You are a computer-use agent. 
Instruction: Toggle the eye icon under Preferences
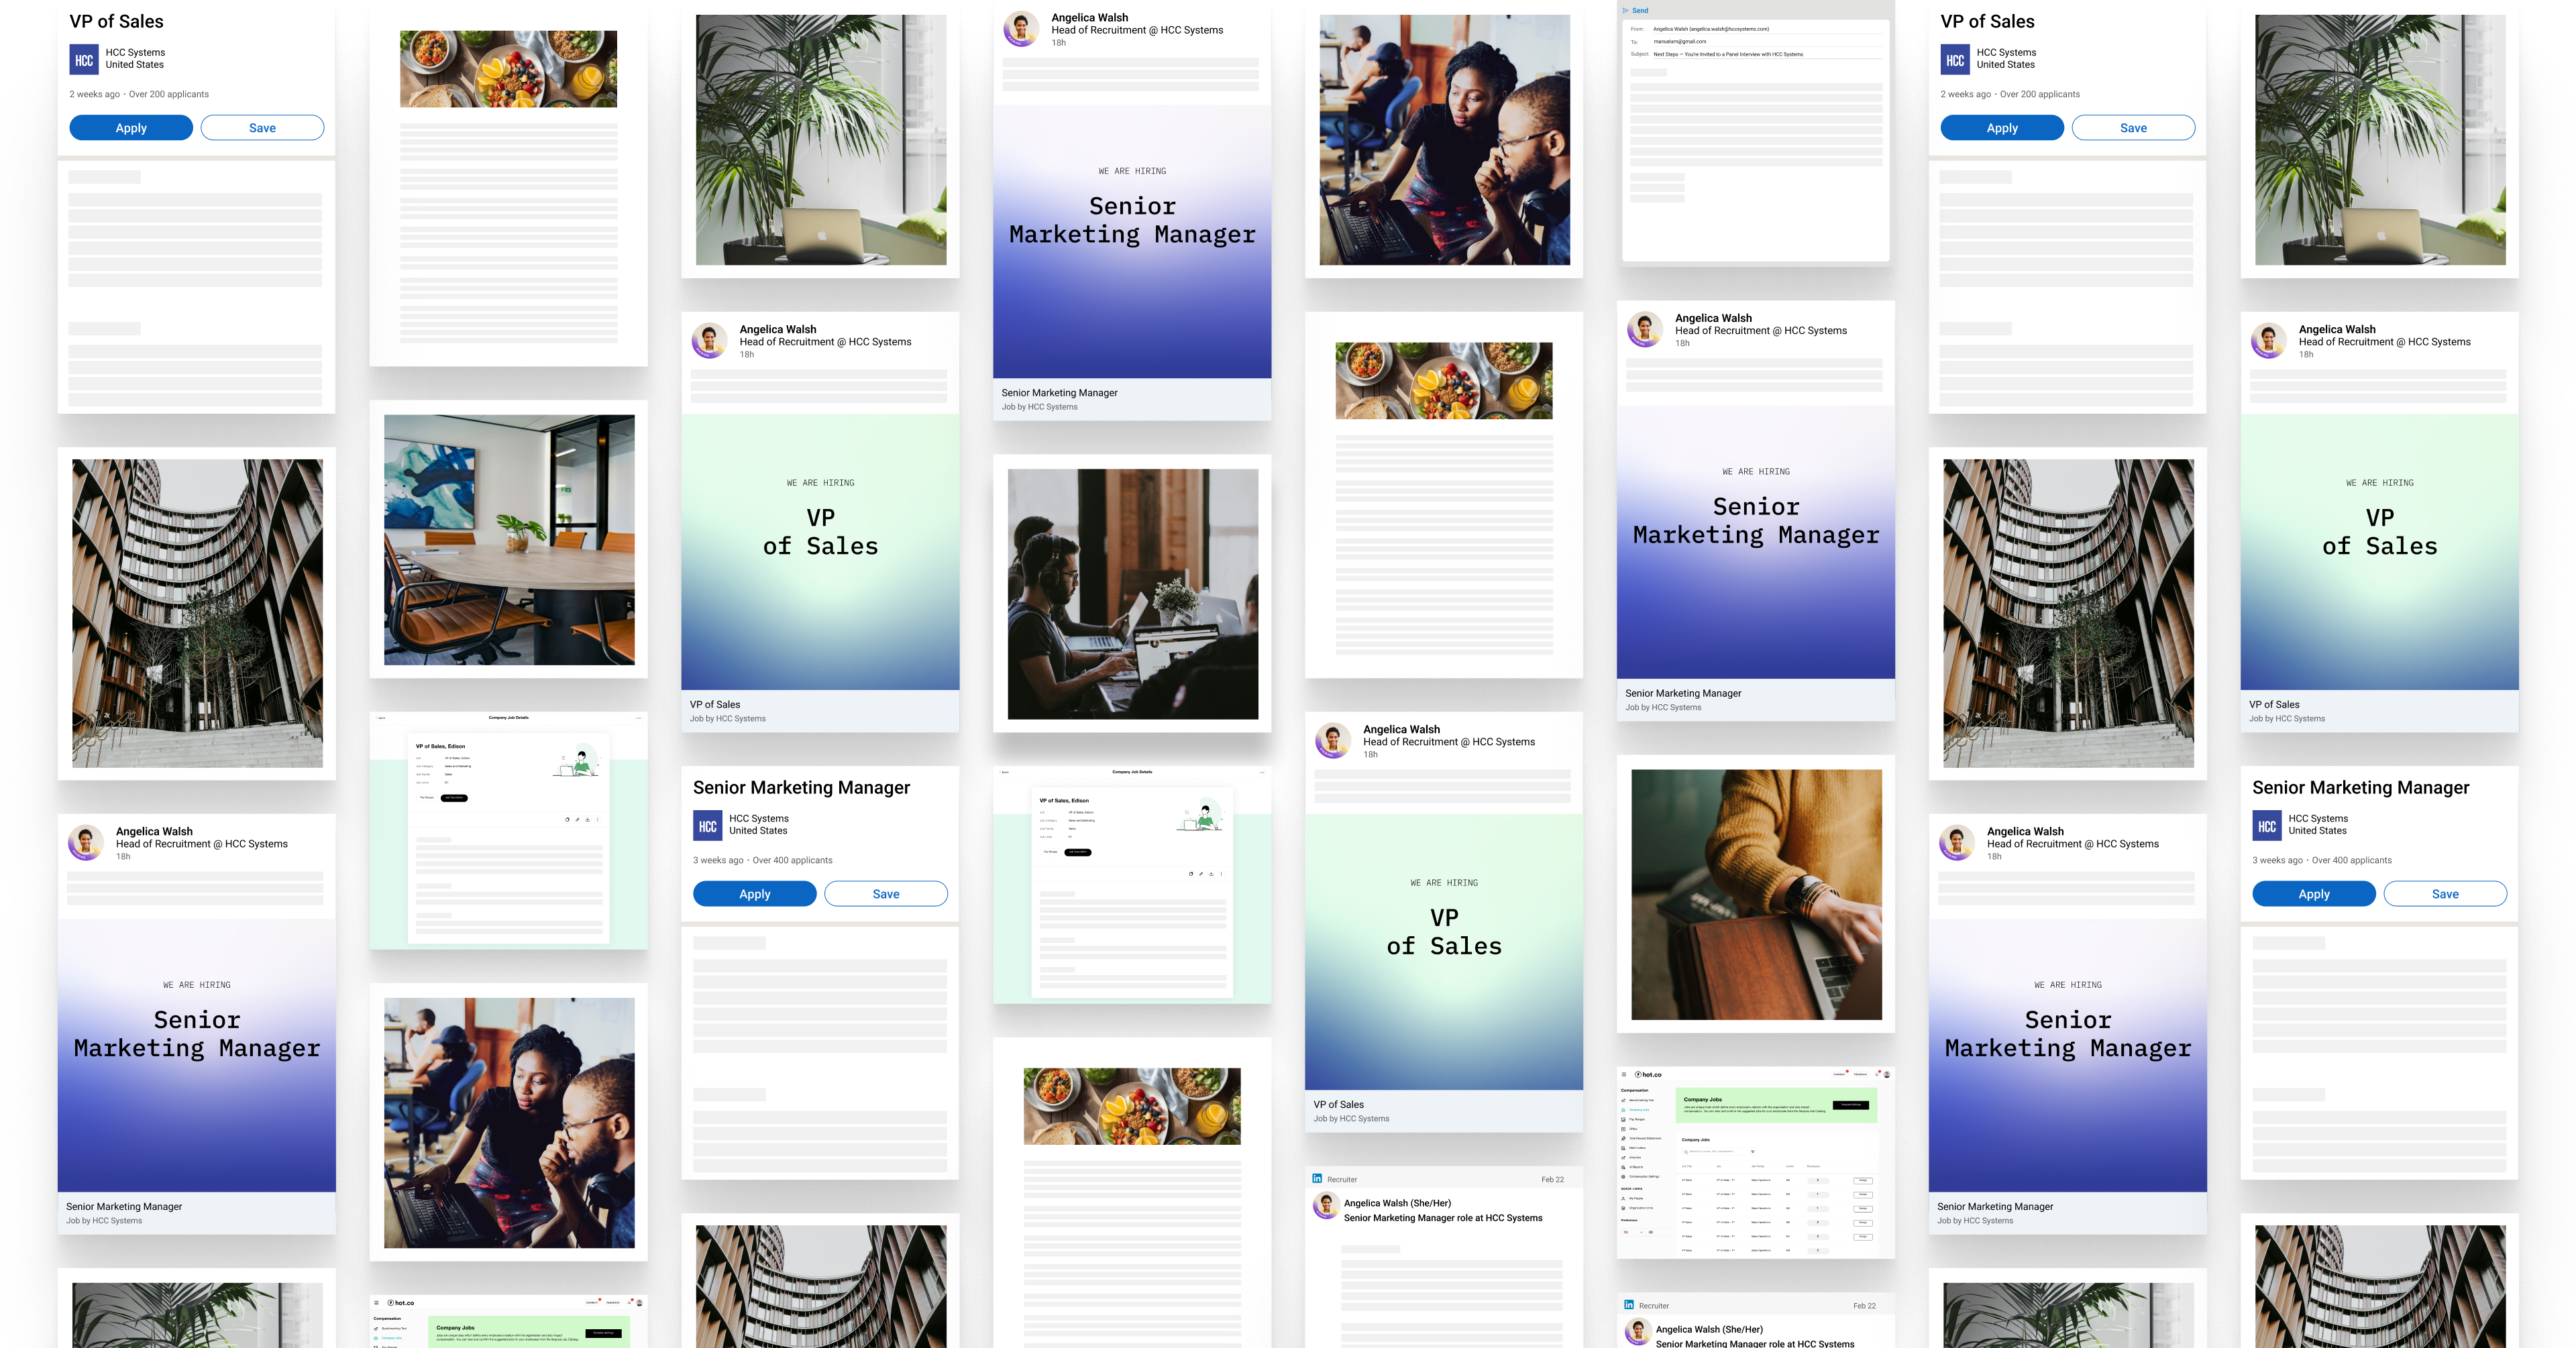pos(1651,1232)
